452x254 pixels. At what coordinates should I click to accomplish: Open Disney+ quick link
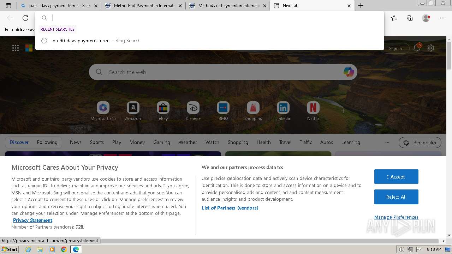193,111
